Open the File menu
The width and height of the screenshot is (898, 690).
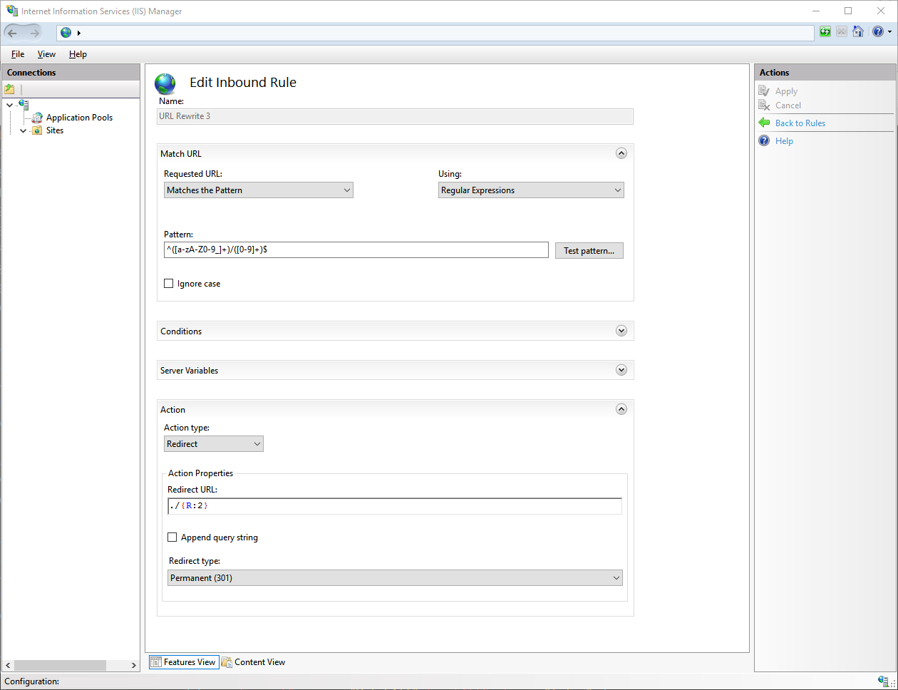coord(18,54)
